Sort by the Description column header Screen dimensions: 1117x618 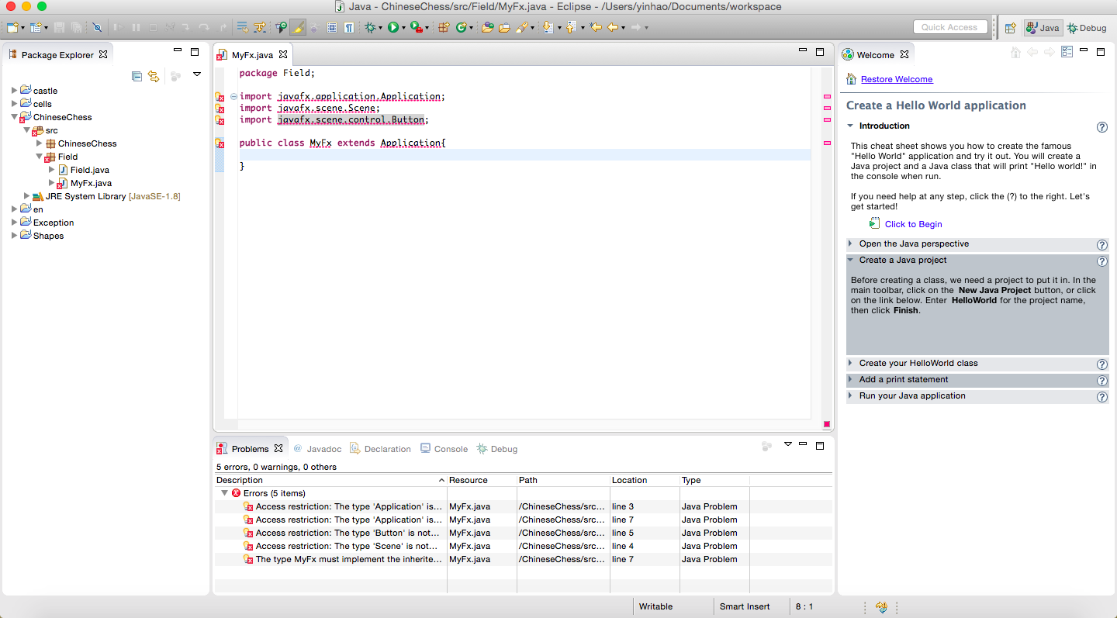(330, 480)
